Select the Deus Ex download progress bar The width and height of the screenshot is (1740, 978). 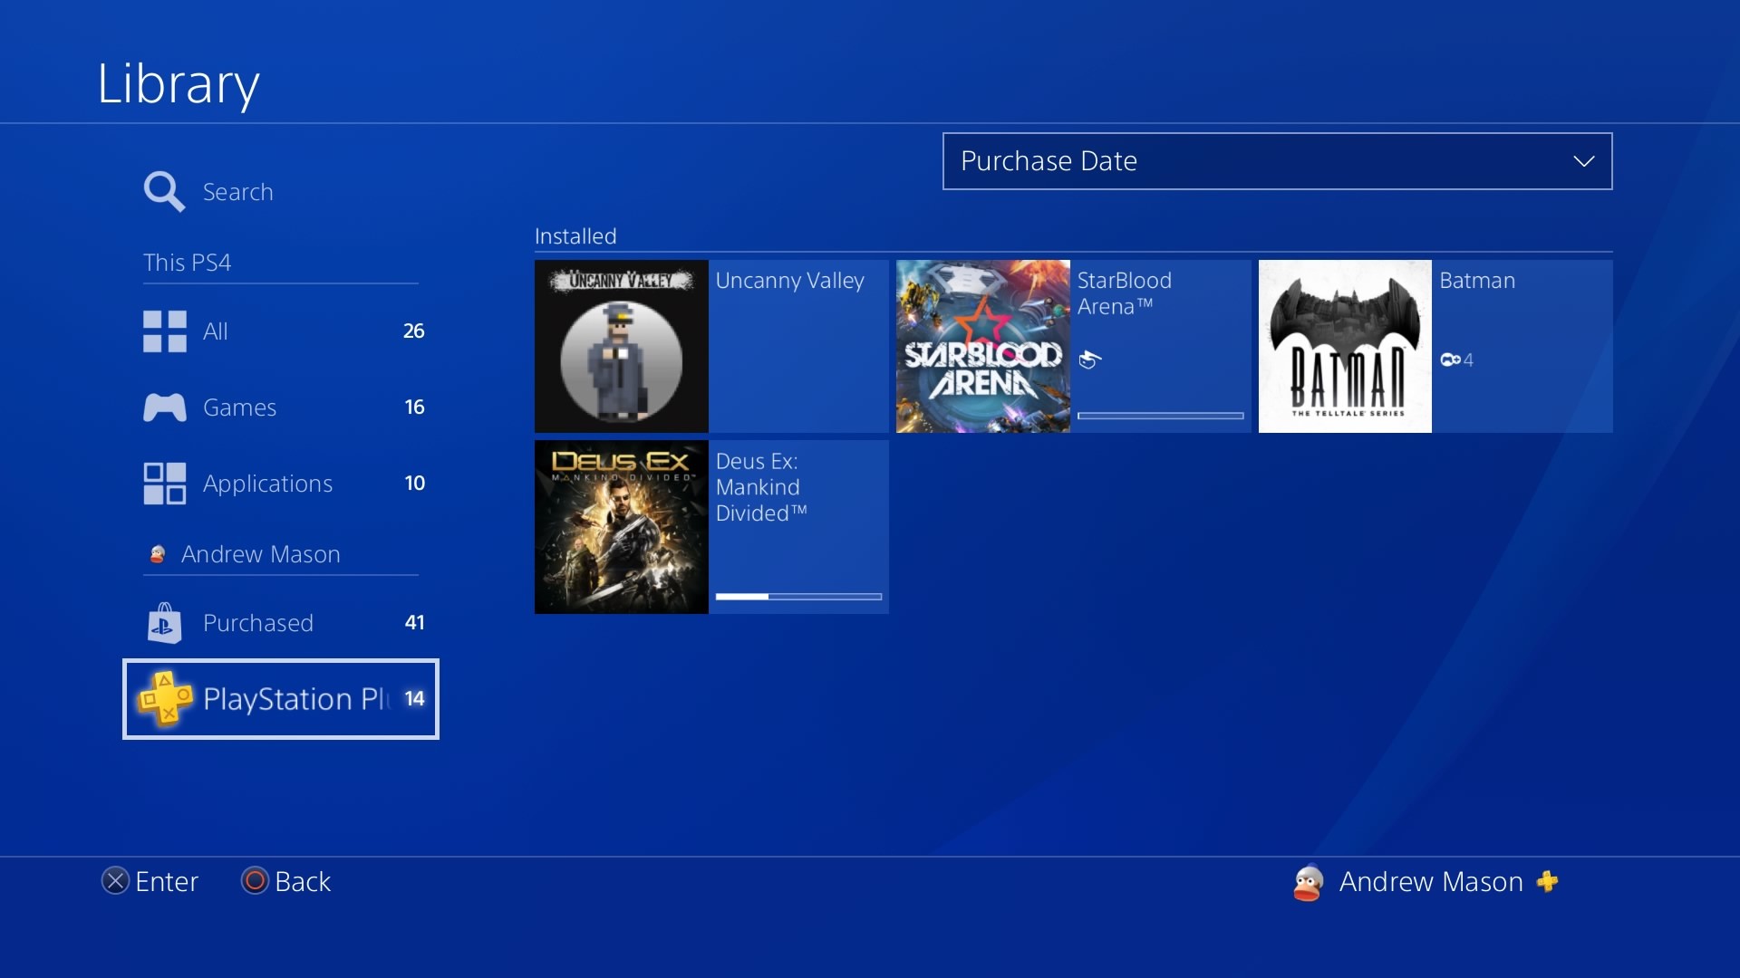tap(797, 597)
